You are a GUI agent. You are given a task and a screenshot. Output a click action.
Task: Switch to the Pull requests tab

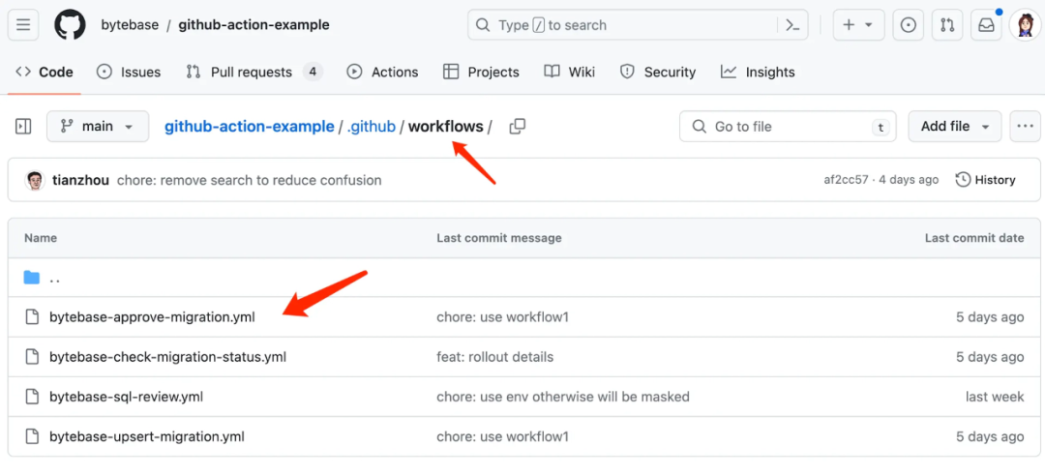pos(252,72)
